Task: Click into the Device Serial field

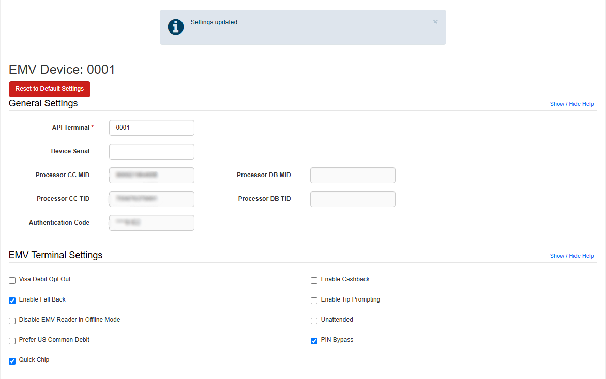Action: click(151, 151)
